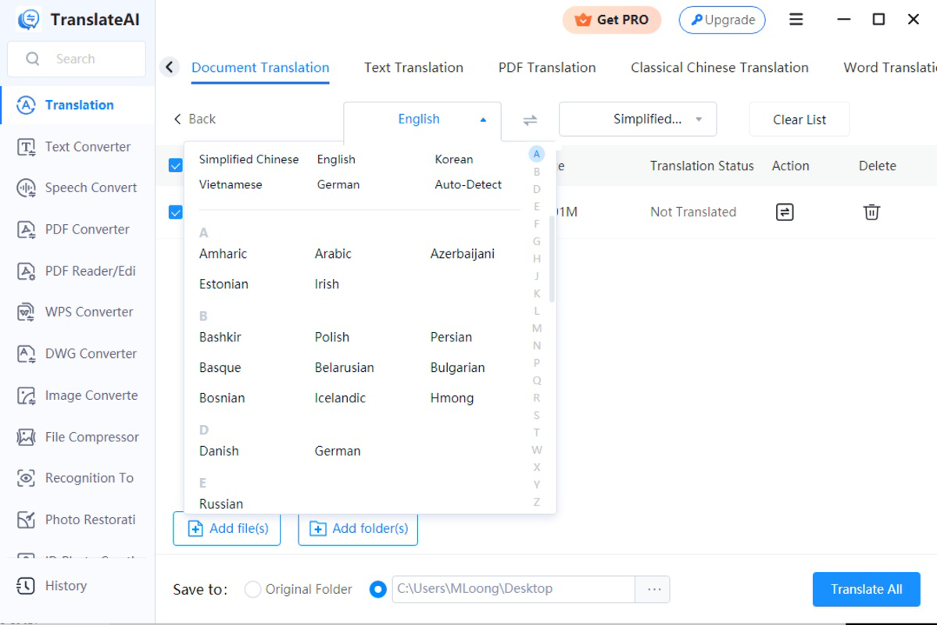Click Add file(s) button
The height and width of the screenshot is (625, 937).
coord(227,529)
